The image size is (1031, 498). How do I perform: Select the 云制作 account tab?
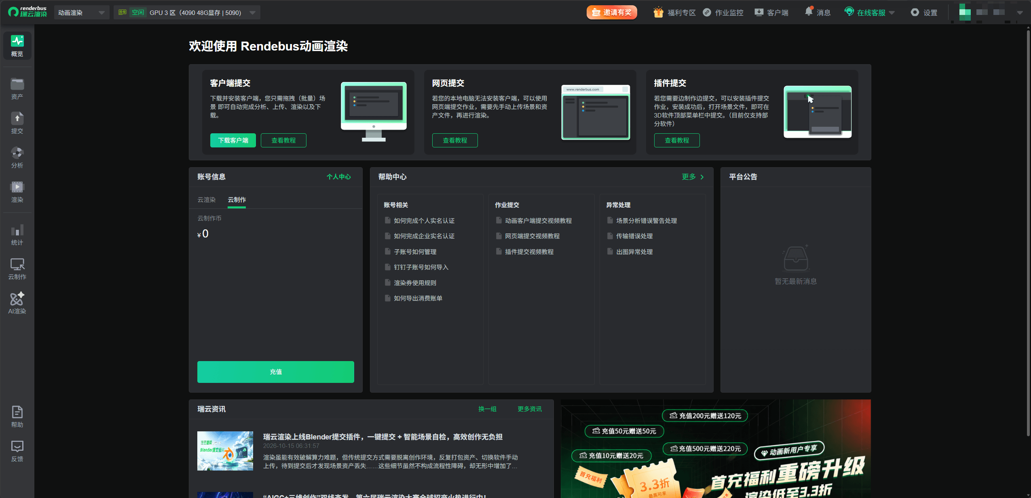click(x=237, y=200)
